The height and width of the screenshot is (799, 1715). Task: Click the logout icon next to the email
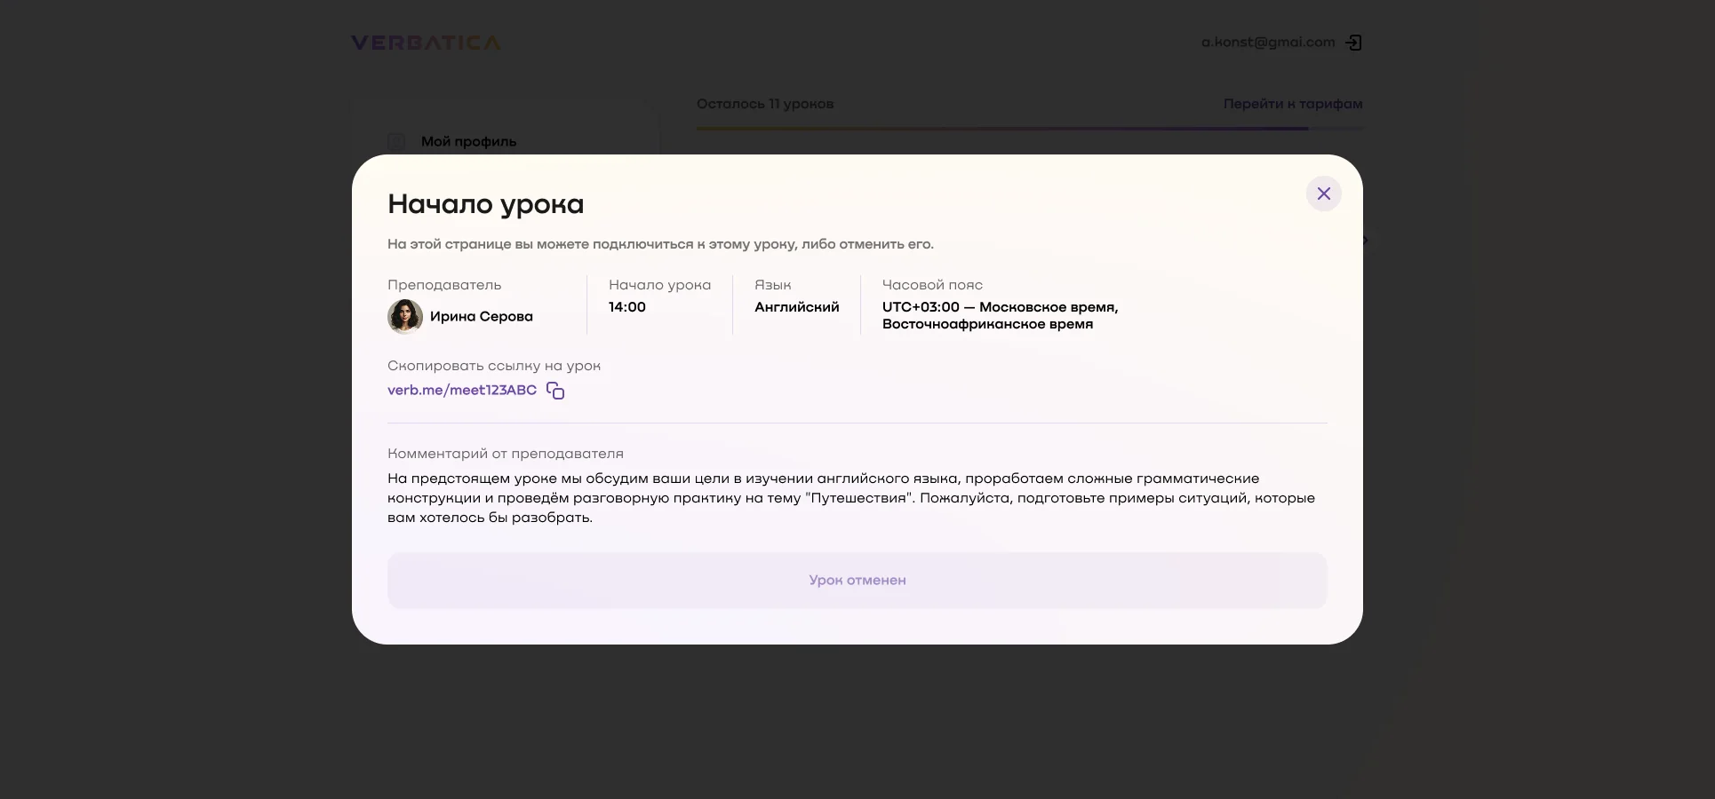click(x=1353, y=43)
